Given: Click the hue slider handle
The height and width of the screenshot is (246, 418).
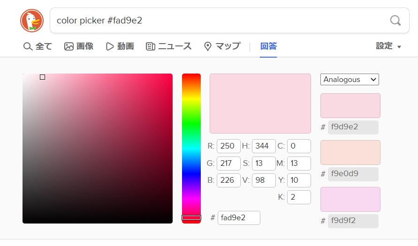Looking at the screenshot, I should pos(191,218).
